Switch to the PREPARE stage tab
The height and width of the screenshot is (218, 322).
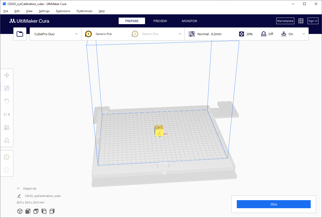132,21
